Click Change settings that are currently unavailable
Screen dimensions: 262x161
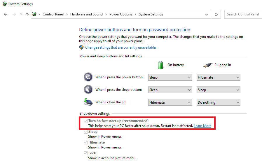point(120,47)
